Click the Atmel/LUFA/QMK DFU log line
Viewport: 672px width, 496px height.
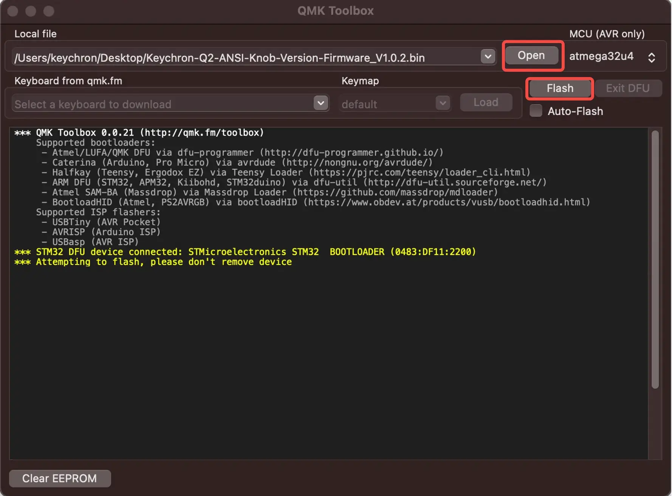click(242, 153)
